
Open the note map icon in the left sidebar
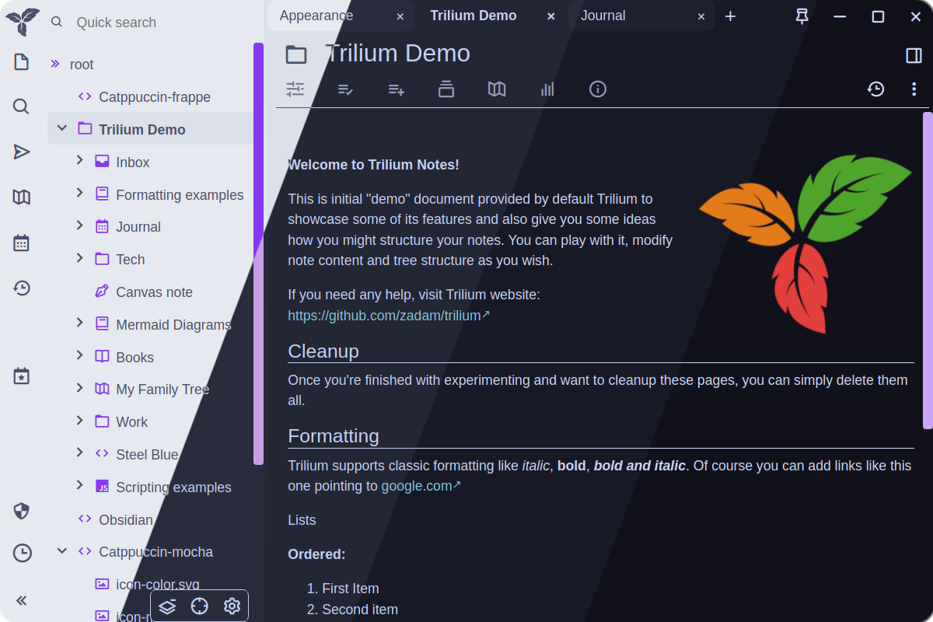pos(22,197)
